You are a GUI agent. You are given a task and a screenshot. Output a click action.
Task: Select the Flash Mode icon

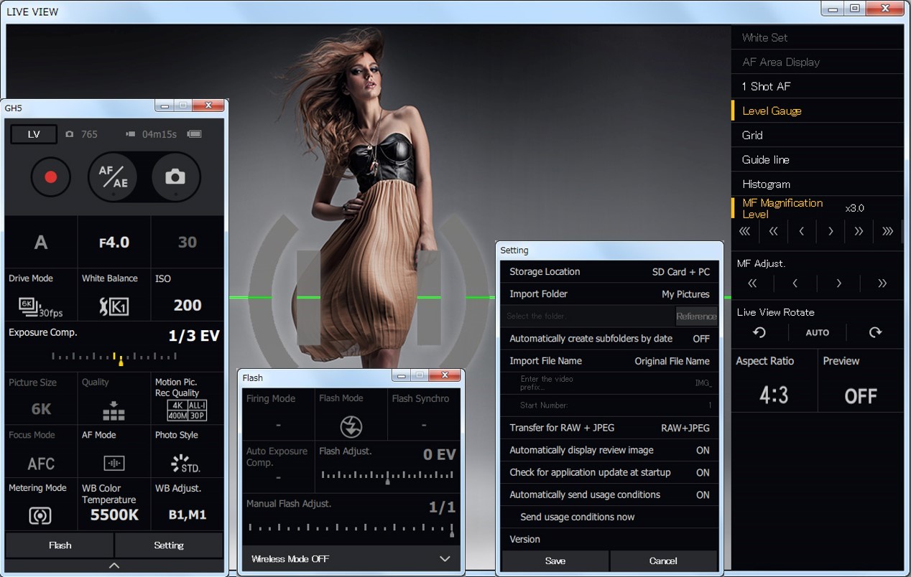351,426
